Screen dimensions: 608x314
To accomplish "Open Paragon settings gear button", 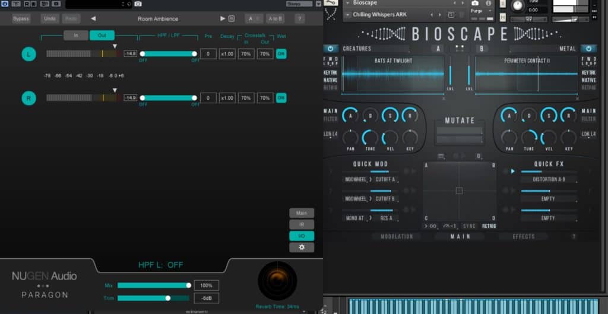I will click(302, 248).
